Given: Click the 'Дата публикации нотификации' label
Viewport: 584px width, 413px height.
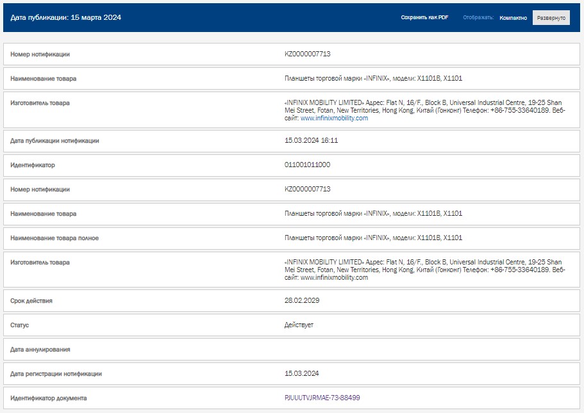Looking at the screenshot, I should (54, 141).
